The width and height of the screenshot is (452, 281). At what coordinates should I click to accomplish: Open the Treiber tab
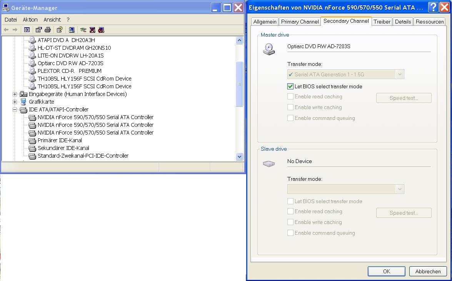tap(382, 22)
